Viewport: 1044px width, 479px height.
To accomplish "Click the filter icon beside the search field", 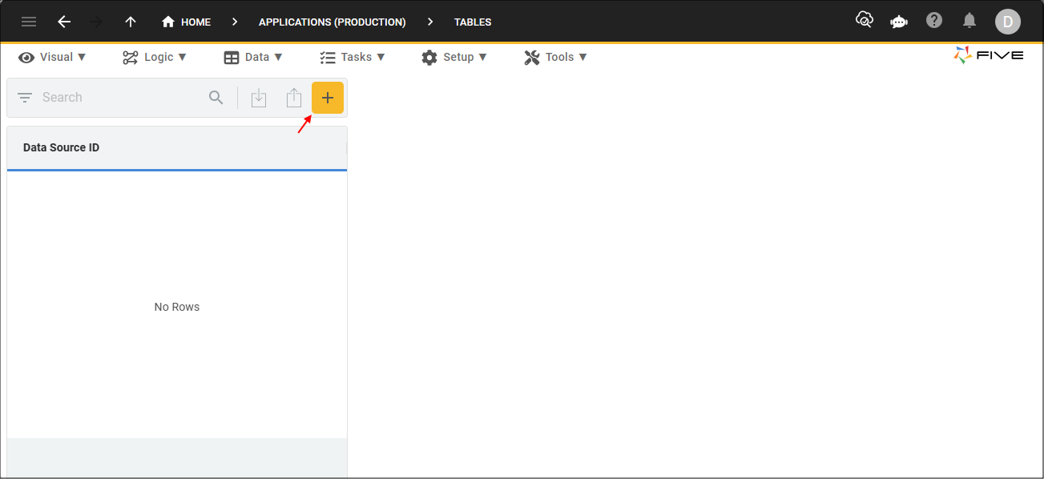I will [25, 97].
